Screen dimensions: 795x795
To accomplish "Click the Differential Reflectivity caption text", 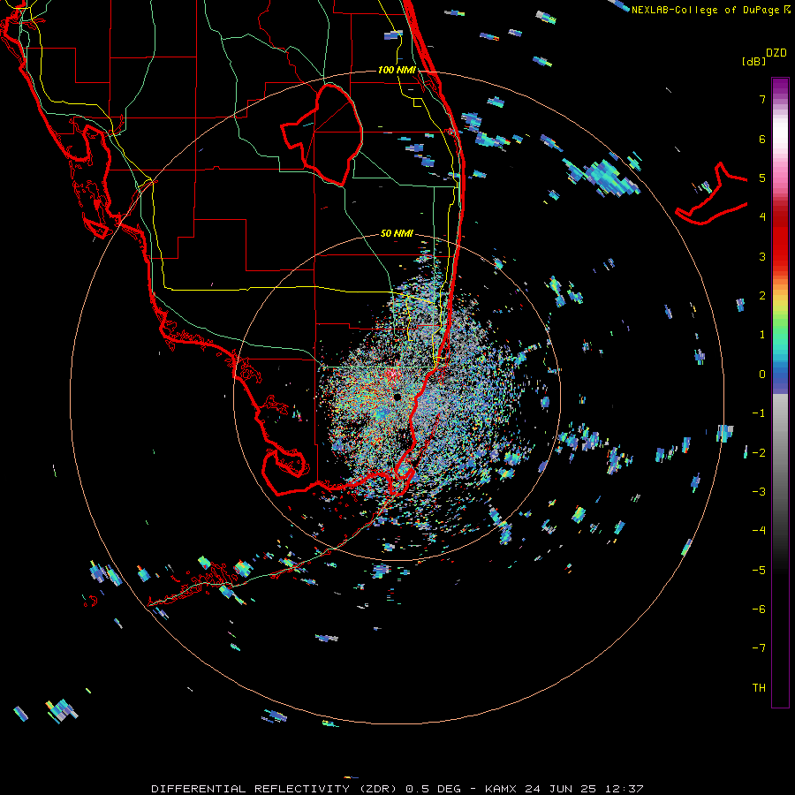I will [x=397, y=789].
